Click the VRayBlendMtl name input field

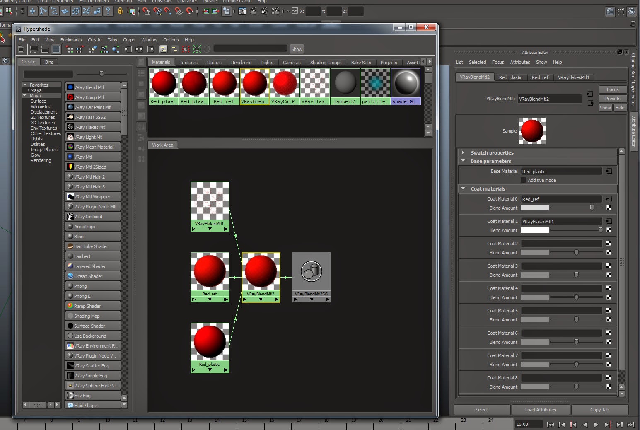point(549,99)
